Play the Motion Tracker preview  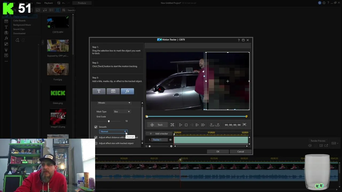tap(181, 125)
